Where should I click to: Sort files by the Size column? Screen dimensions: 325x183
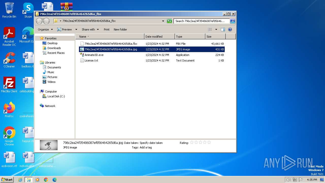pos(215,37)
